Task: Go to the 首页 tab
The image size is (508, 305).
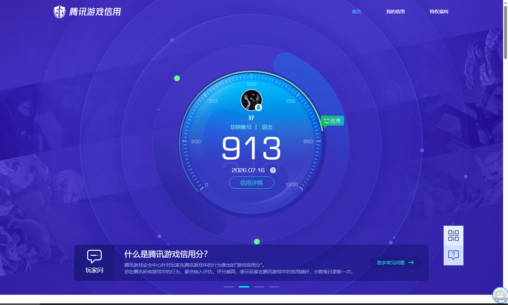Action: (x=356, y=12)
